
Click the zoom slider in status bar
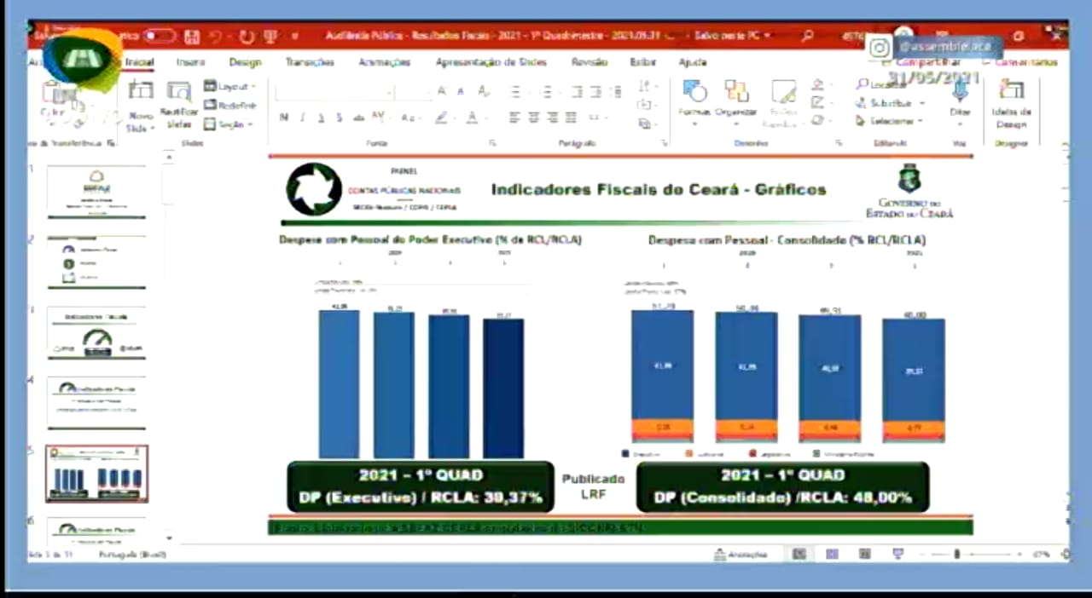957,554
